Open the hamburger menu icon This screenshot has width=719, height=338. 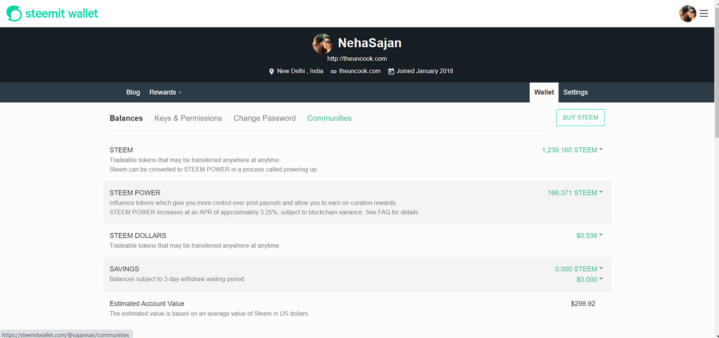[703, 13]
